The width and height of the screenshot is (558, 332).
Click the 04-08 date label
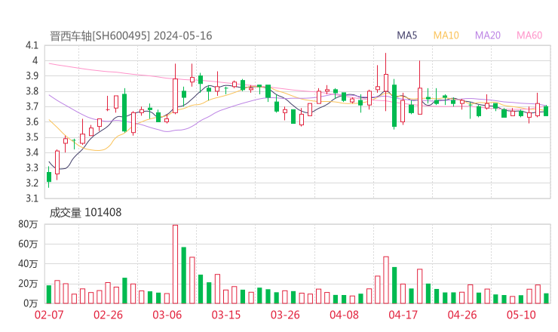(344, 315)
